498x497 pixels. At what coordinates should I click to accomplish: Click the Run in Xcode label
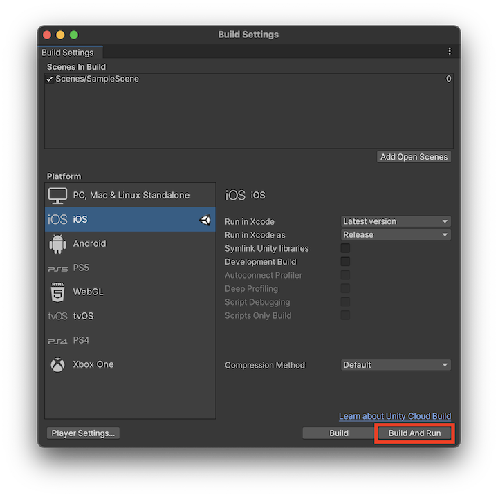coord(250,221)
